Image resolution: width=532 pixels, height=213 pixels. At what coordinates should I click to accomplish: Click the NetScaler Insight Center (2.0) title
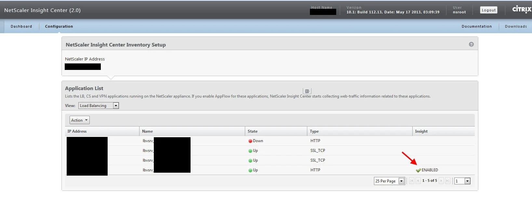(x=42, y=10)
